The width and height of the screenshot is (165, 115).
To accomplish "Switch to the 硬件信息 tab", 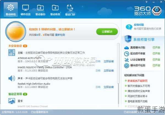I will [26, 10].
